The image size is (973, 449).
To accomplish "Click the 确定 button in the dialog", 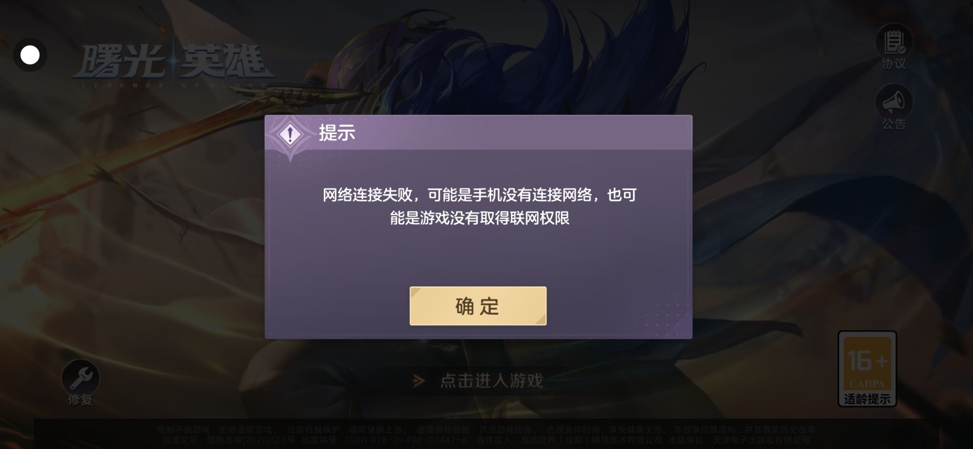I will pos(478,306).
